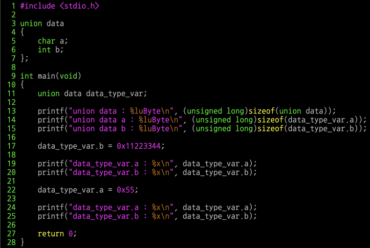This screenshot has height=248, width=370.
Task: Click sizeof(data_type_var.a) on line 14
Action: point(309,120)
